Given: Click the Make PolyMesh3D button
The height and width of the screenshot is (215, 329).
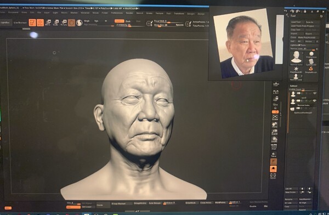Looking at the screenshot, I should (307, 37).
